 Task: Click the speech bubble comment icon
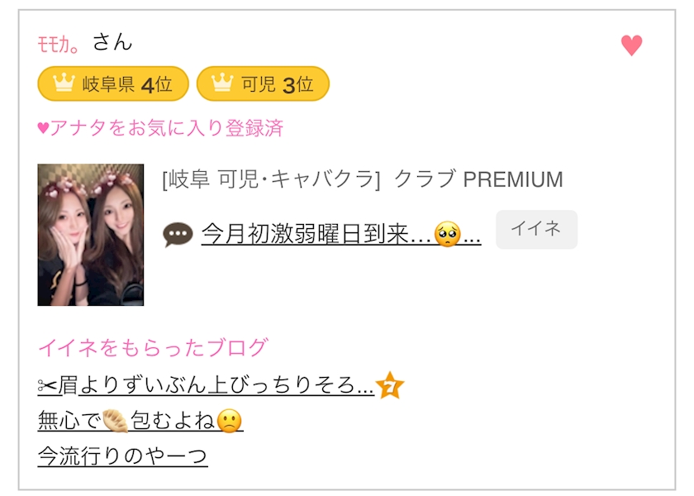point(178,235)
